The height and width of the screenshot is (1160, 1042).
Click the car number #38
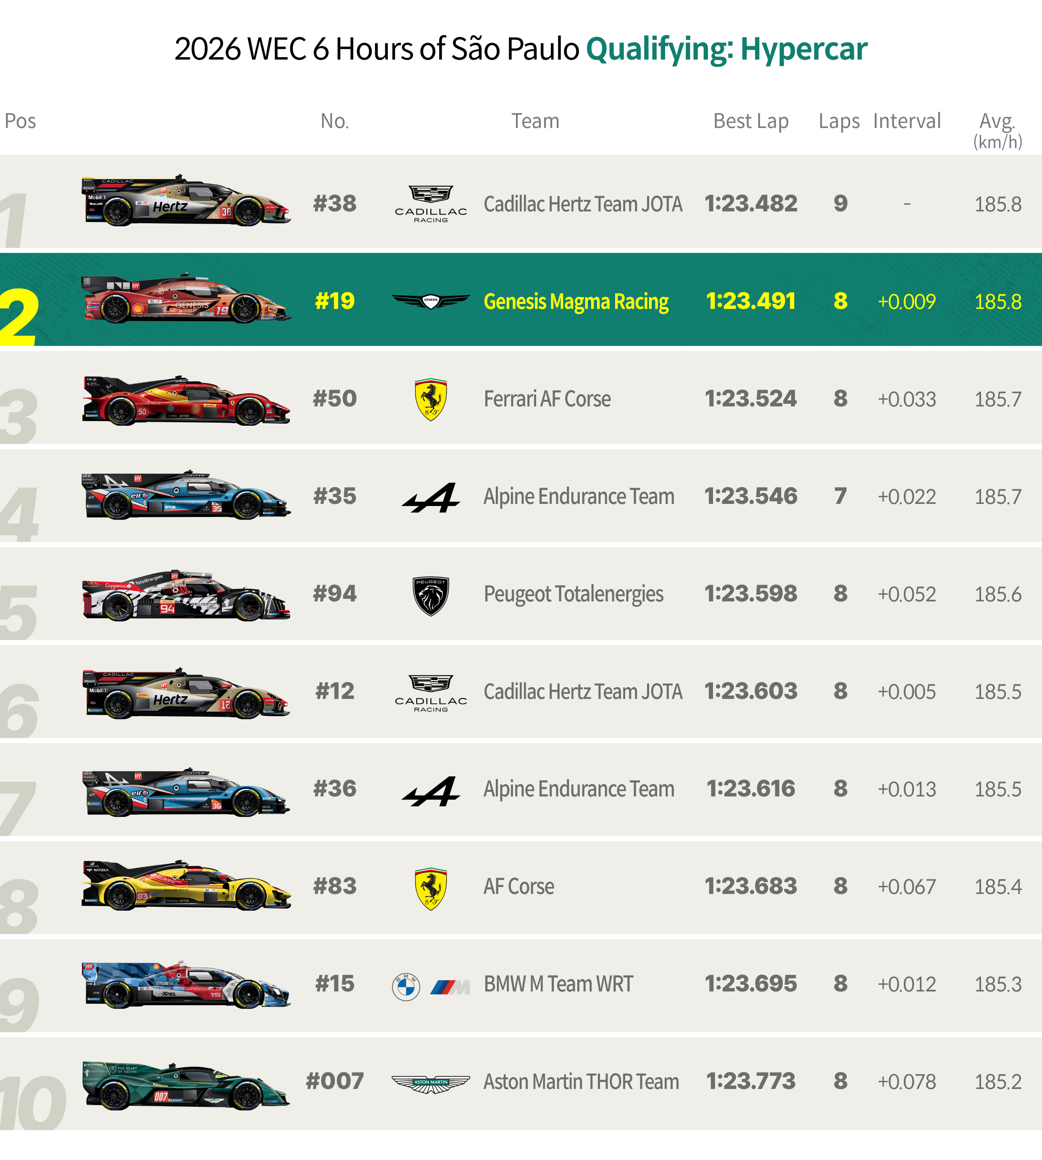[x=335, y=204]
